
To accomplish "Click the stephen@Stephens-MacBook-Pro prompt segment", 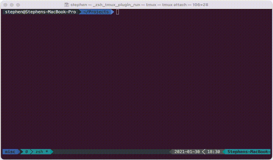I will [x=41, y=12].
